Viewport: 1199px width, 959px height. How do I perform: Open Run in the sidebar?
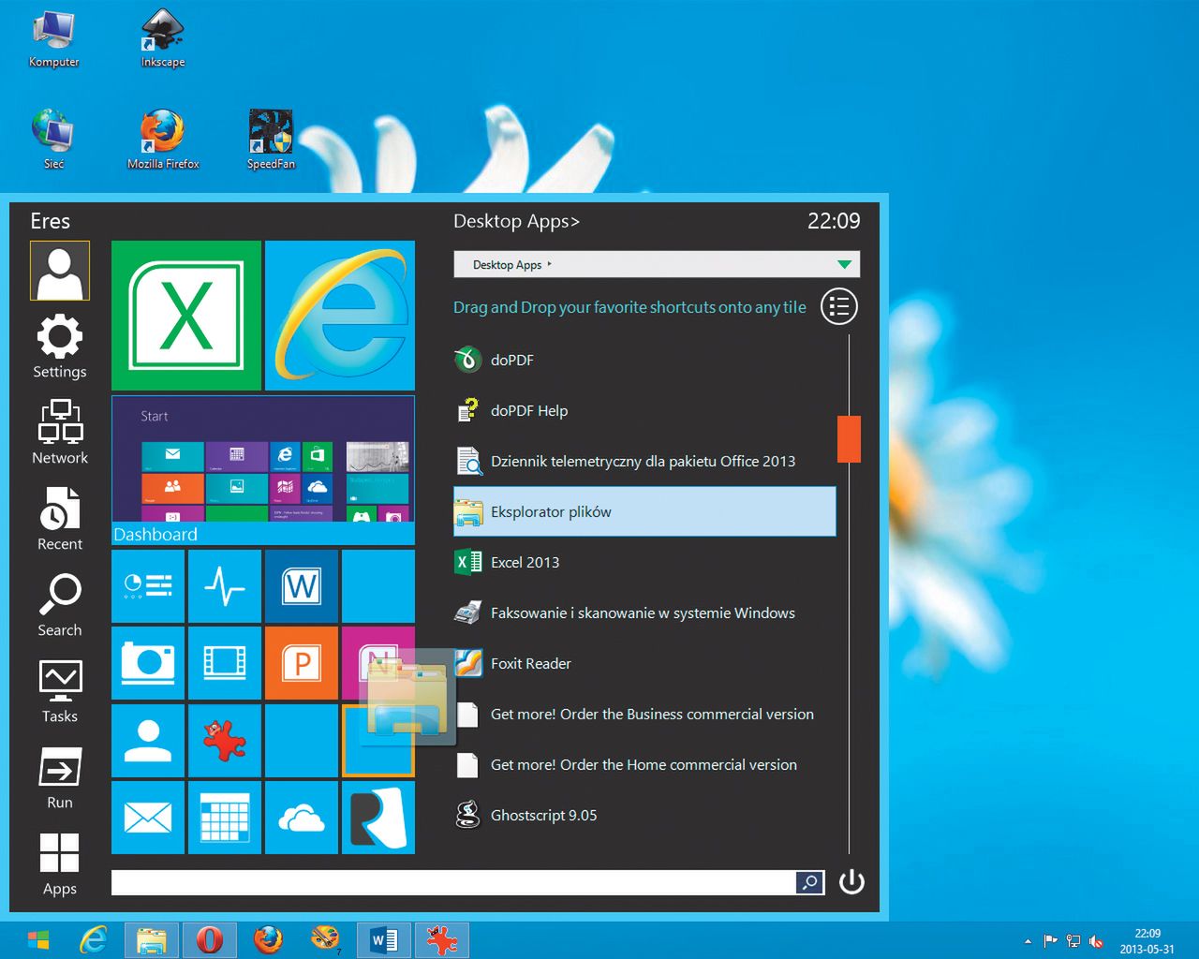click(x=60, y=777)
